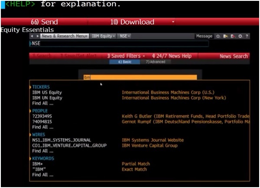
Task: Switch to the Advanced tab
Action: [156, 62]
